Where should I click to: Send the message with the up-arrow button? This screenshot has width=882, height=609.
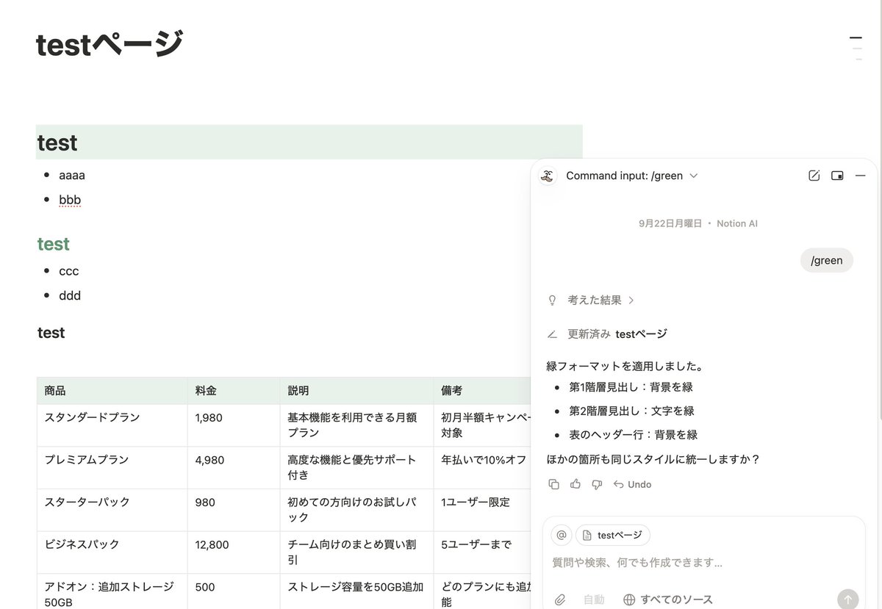click(x=847, y=599)
